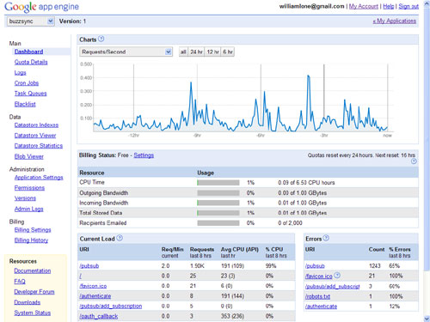Click the Sign out link
This screenshot has width=430, height=322.
click(408, 6)
